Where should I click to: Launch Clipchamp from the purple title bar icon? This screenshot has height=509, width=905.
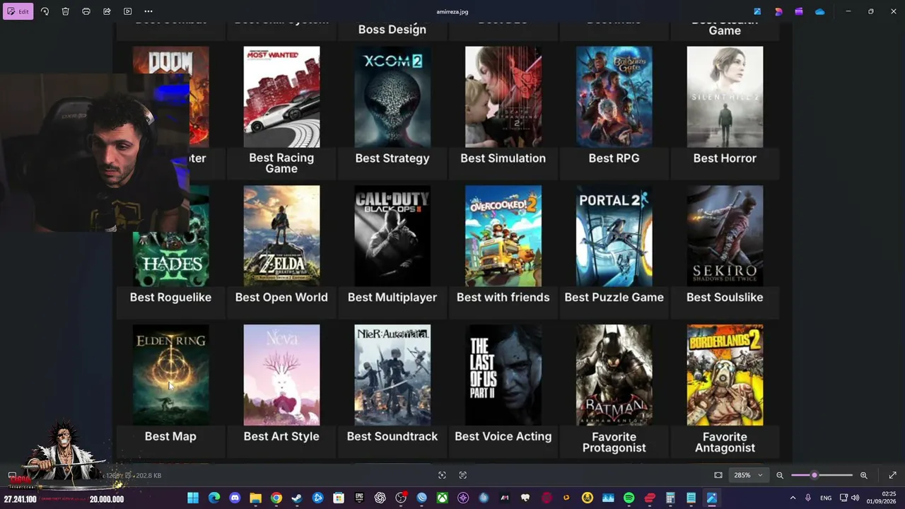point(799,11)
